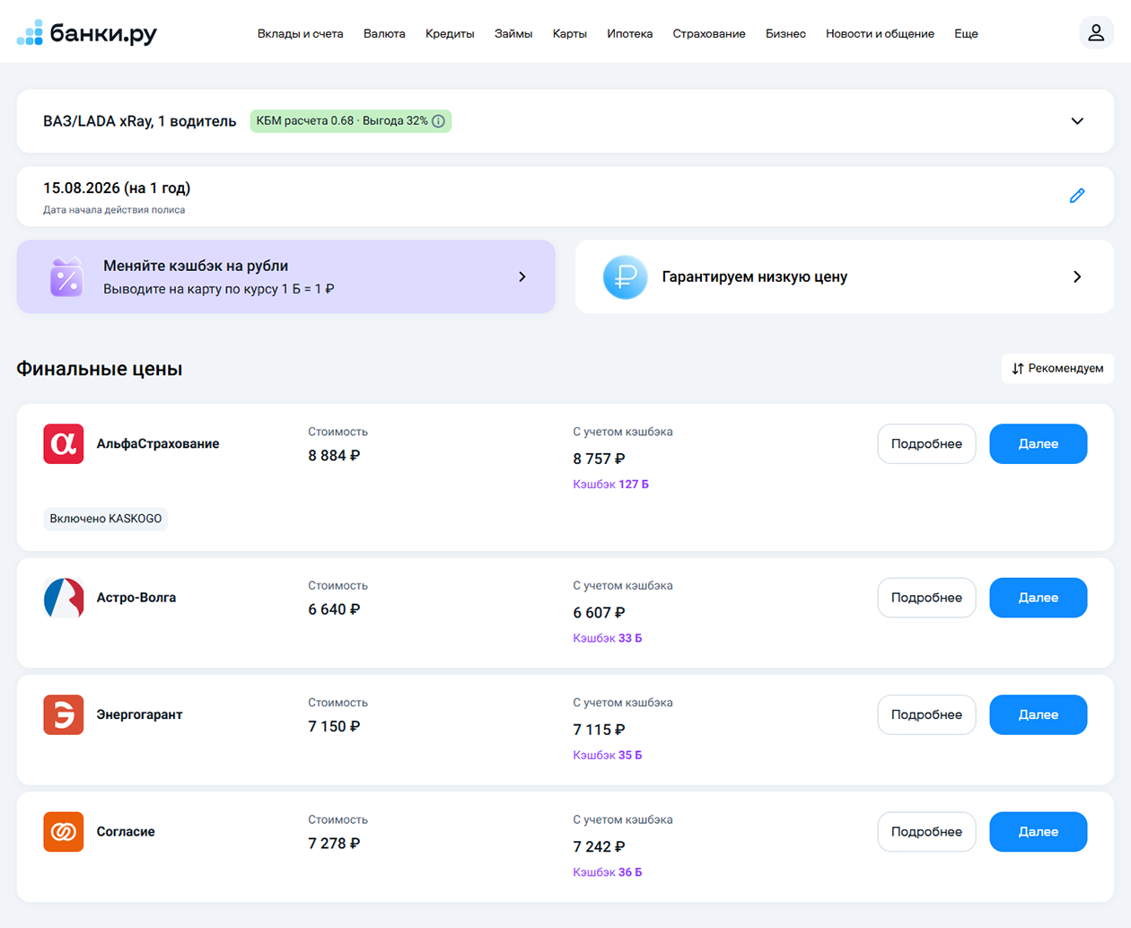Image resolution: width=1131 pixels, height=928 pixels.
Task: Expand the ВАЗ/LADA xRay details chevron
Action: [x=1077, y=121]
